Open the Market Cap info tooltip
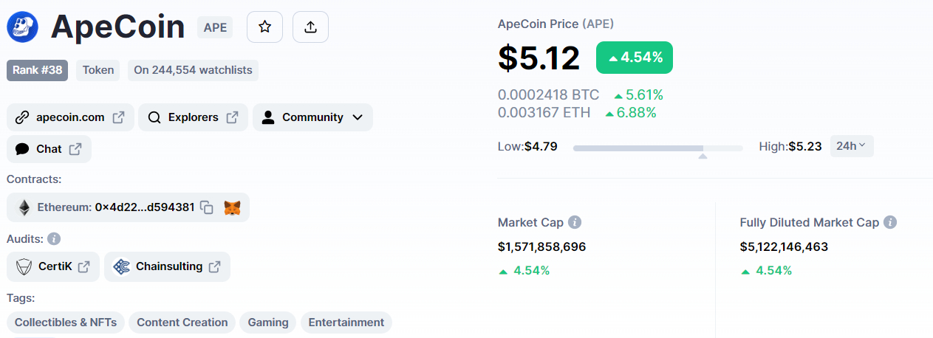The width and height of the screenshot is (933, 338). pos(575,222)
